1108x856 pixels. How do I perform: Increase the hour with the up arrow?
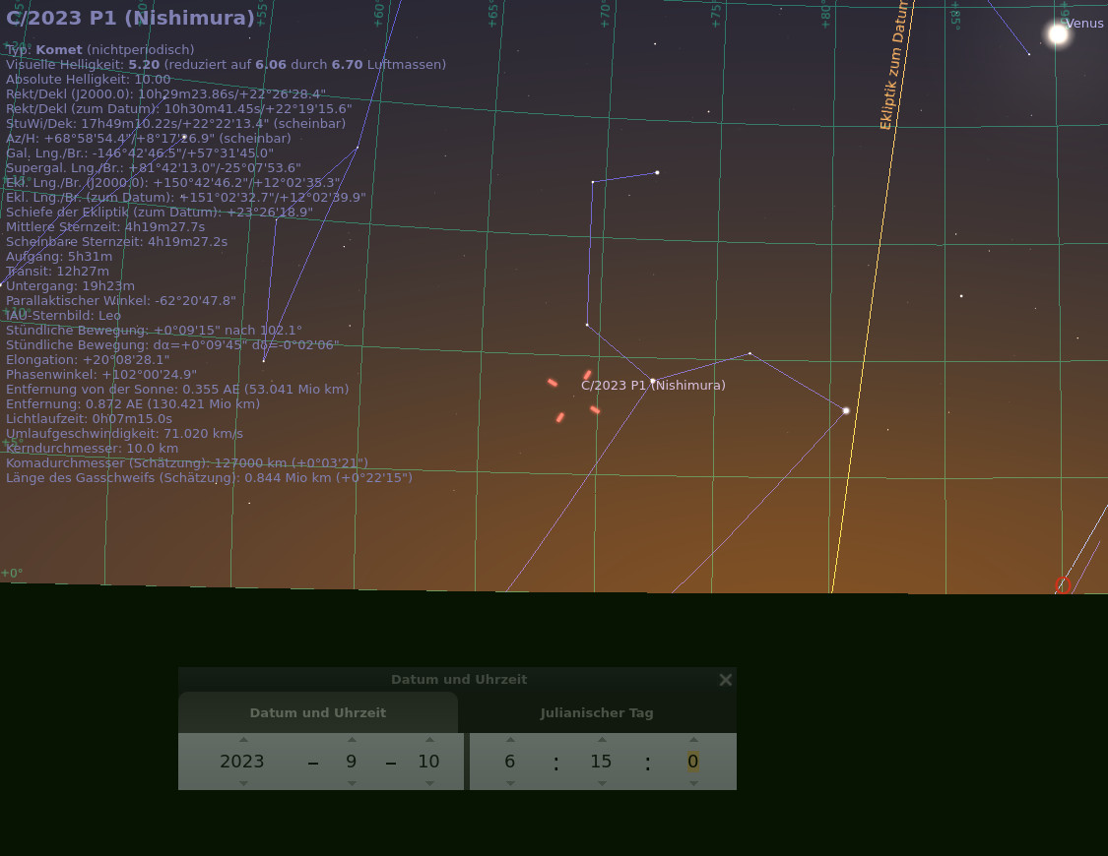point(510,740)
